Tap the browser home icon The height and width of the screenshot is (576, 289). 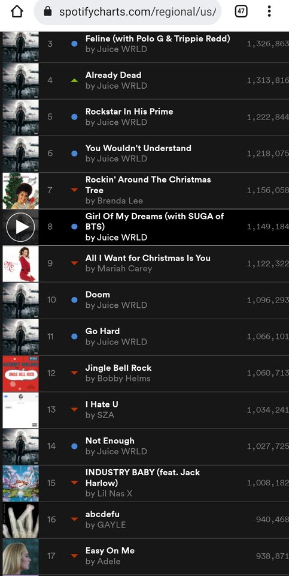[17, 11]
